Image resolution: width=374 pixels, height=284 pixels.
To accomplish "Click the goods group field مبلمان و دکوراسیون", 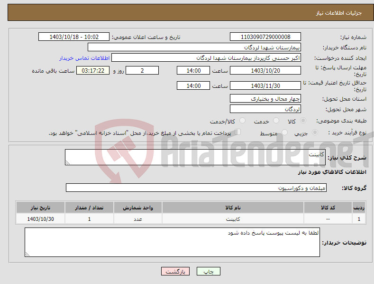I will 196,188.
